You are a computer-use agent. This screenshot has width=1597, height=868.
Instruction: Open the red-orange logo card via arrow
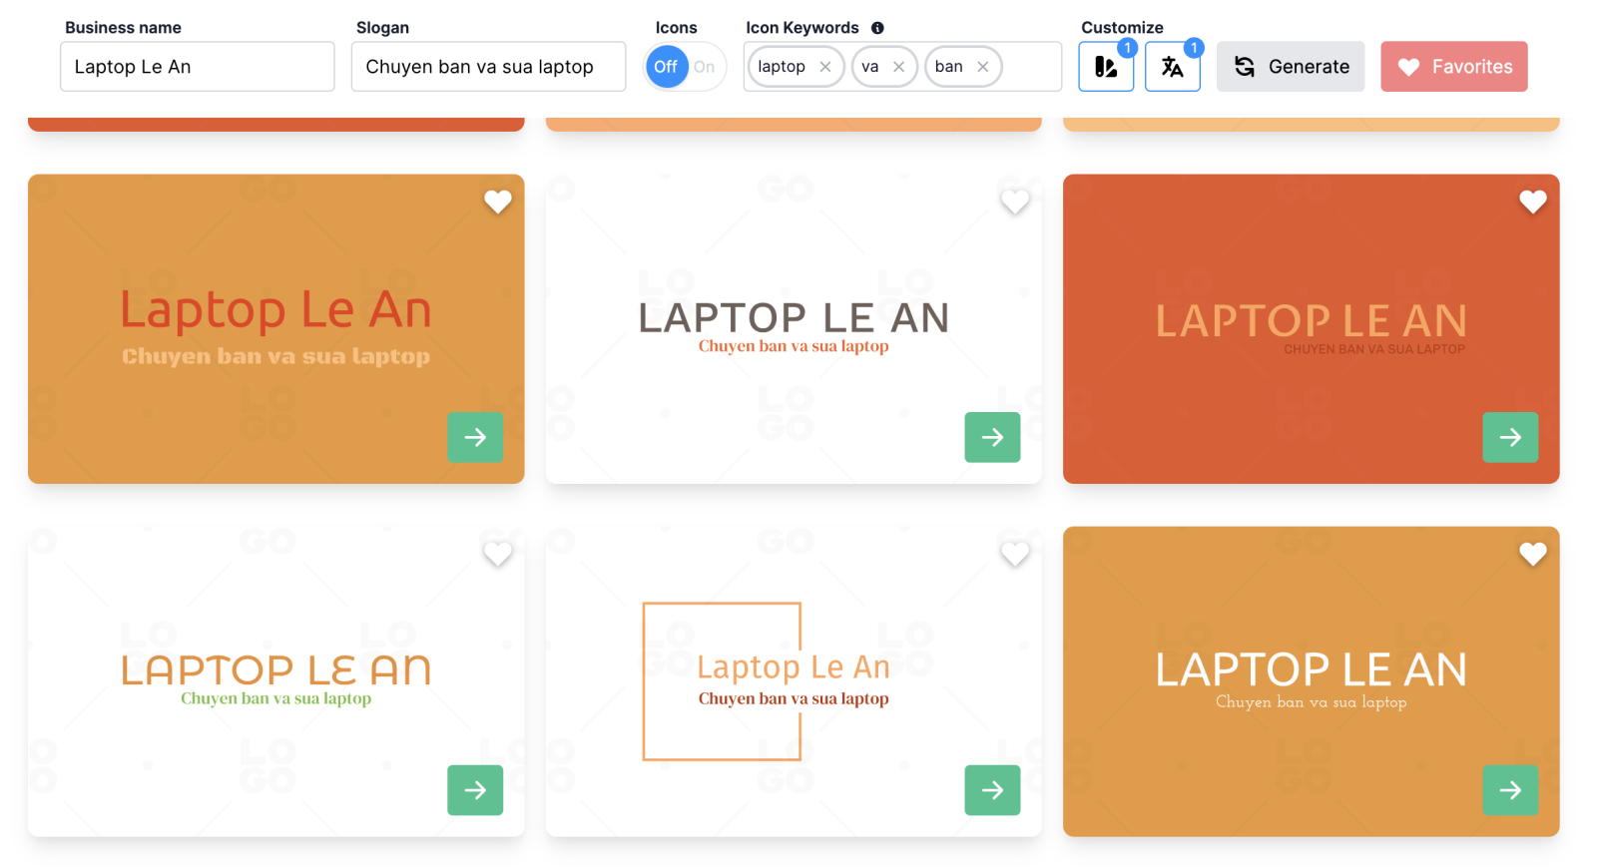(1510, 437)
